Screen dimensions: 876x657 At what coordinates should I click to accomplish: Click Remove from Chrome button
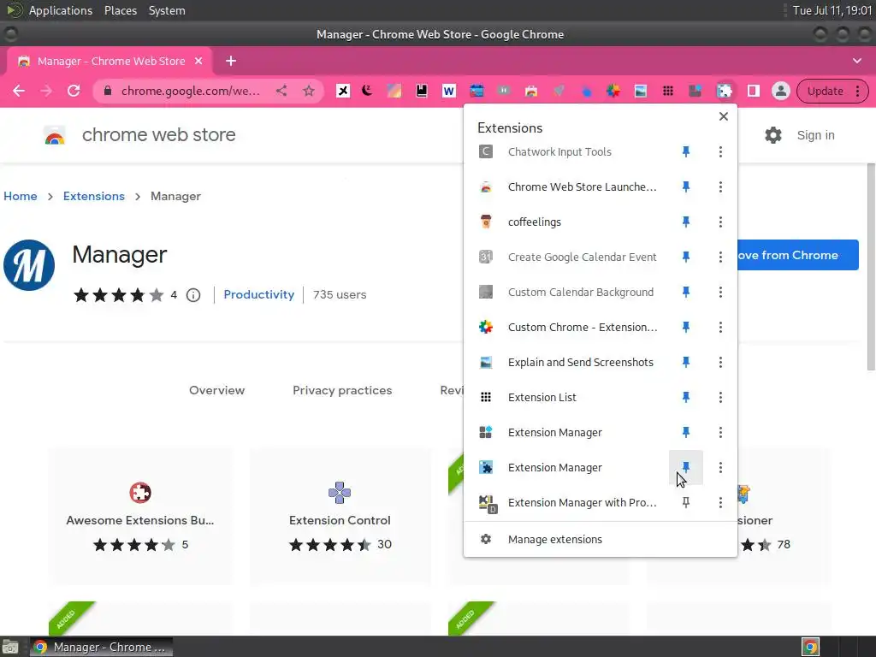click(798, 255)
